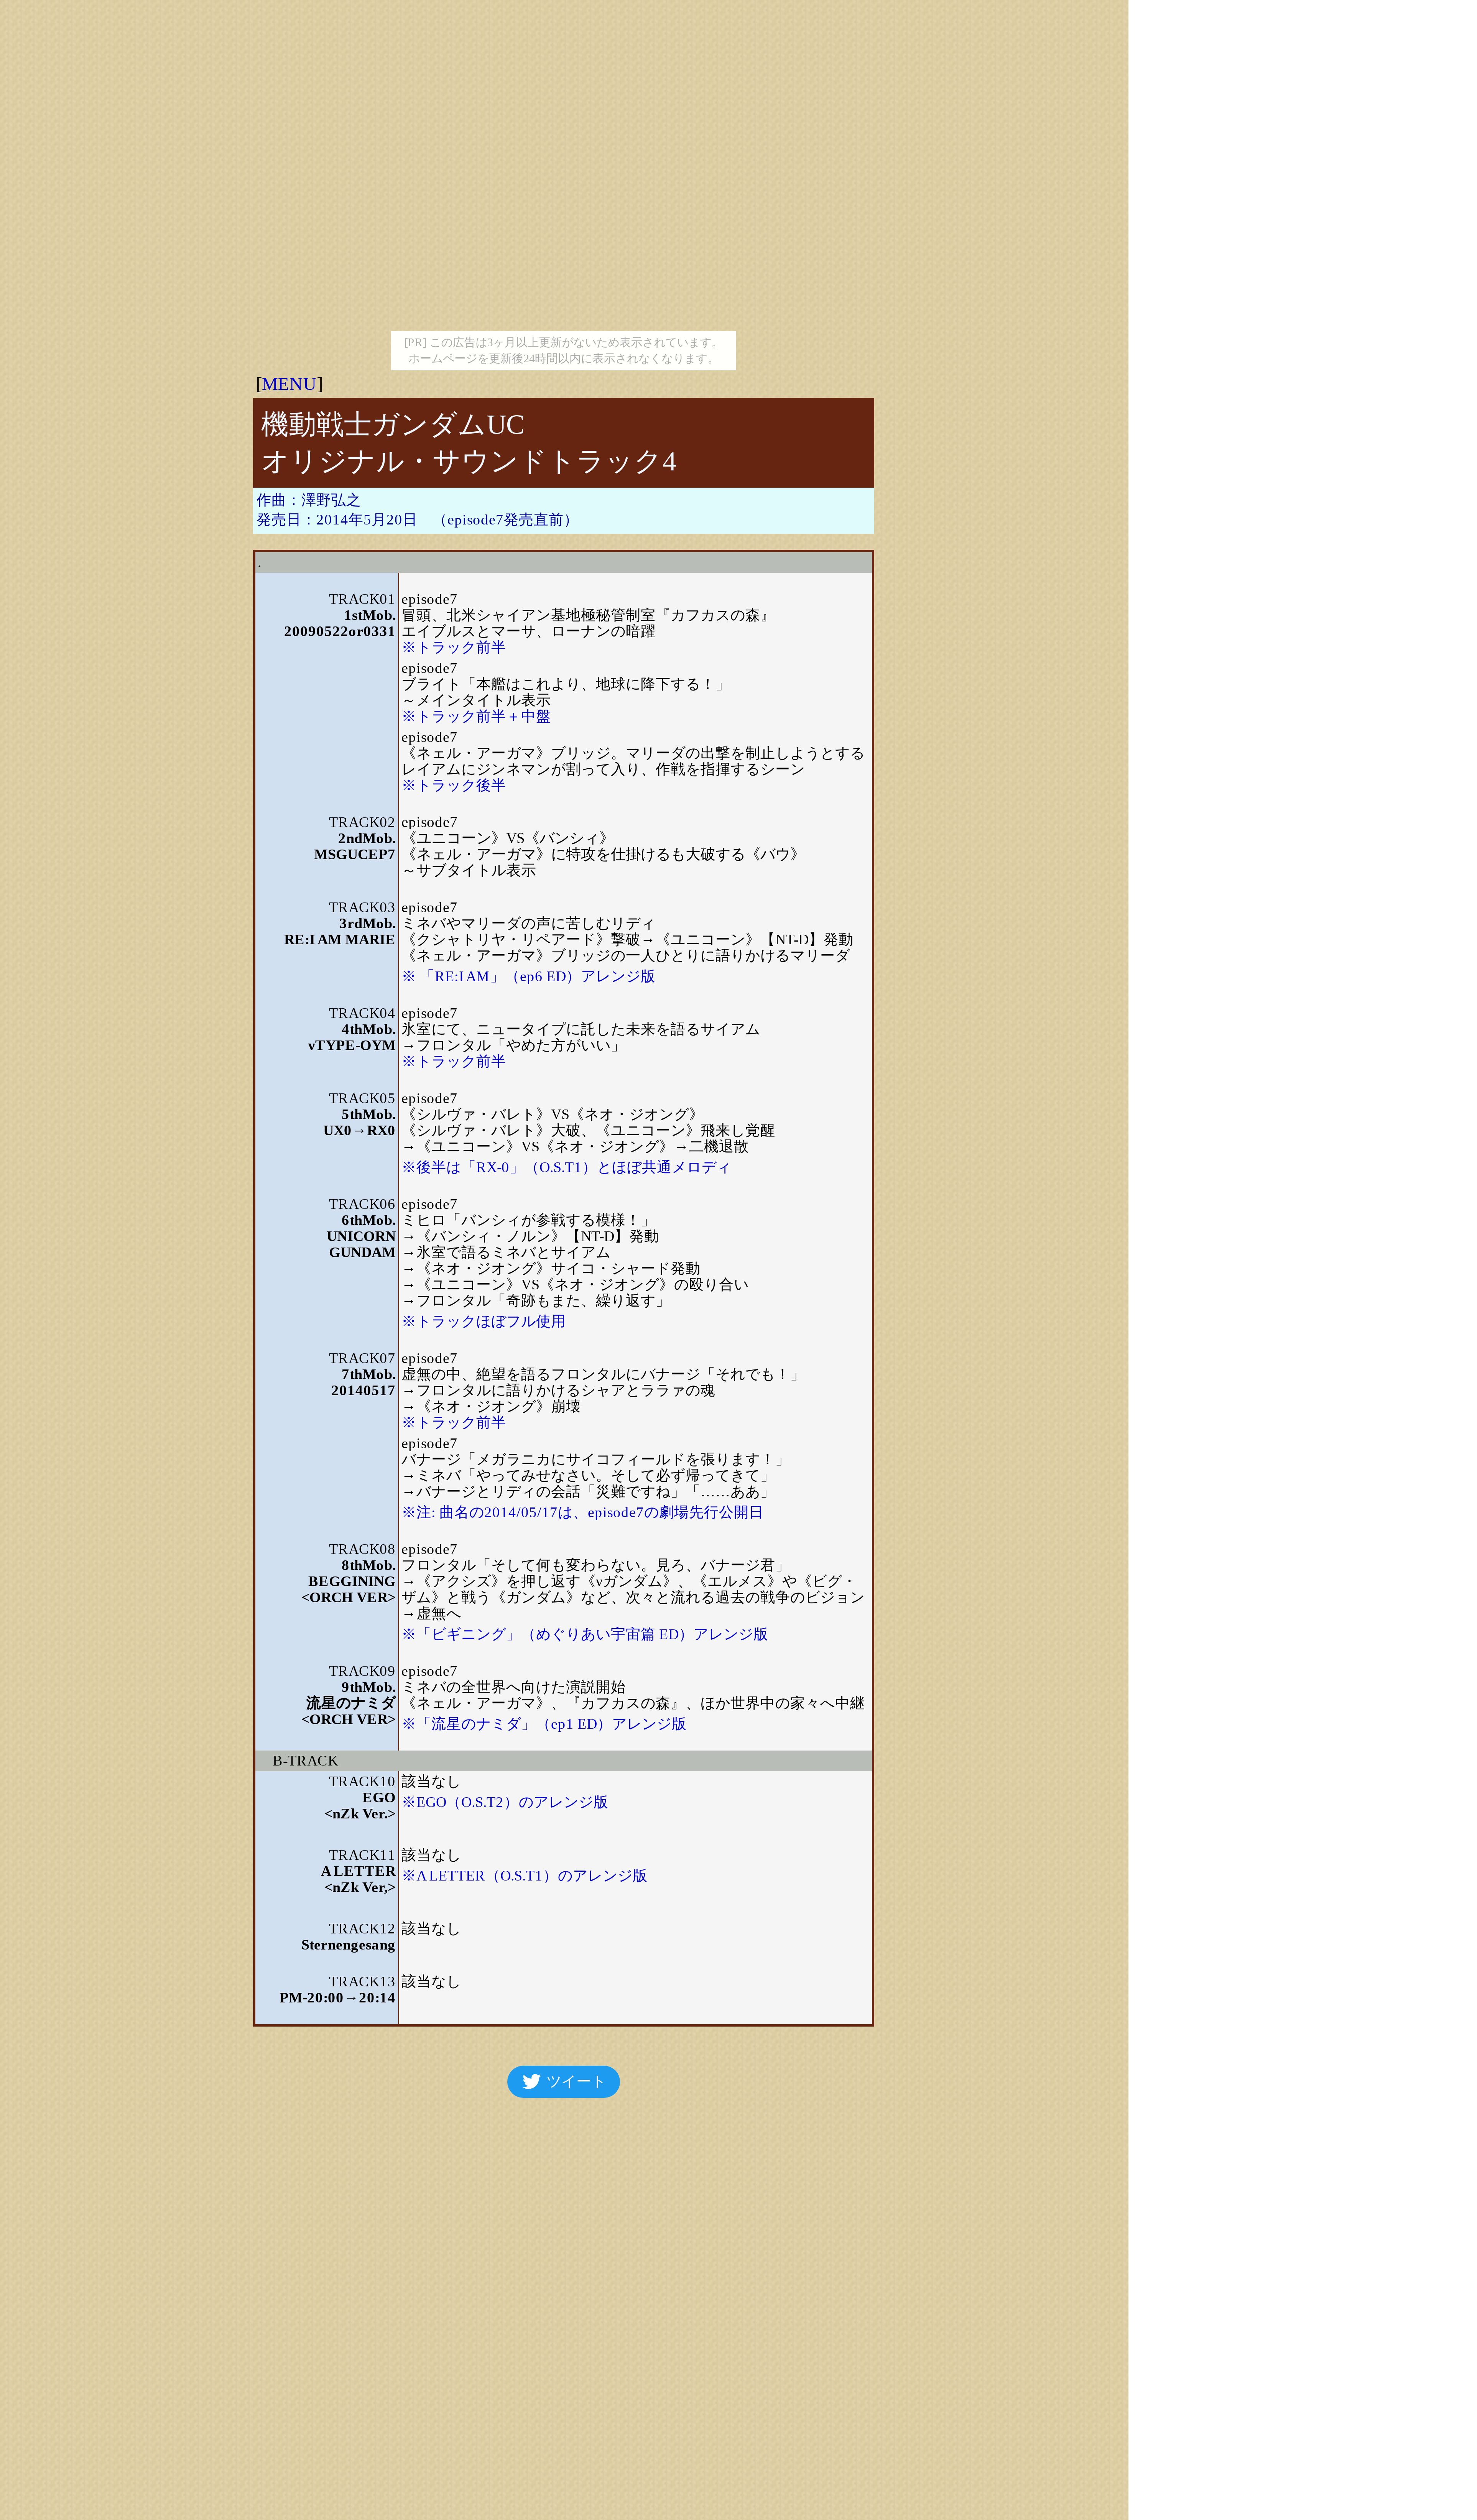
Task: Click note ※トラックほぼフル使用
Action: click(483, 1322)
